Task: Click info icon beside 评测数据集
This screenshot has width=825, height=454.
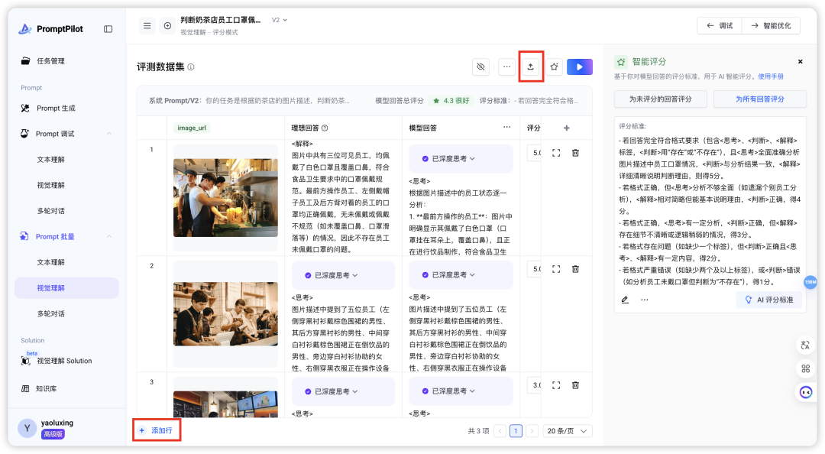Action: click(x=191, y=67)
